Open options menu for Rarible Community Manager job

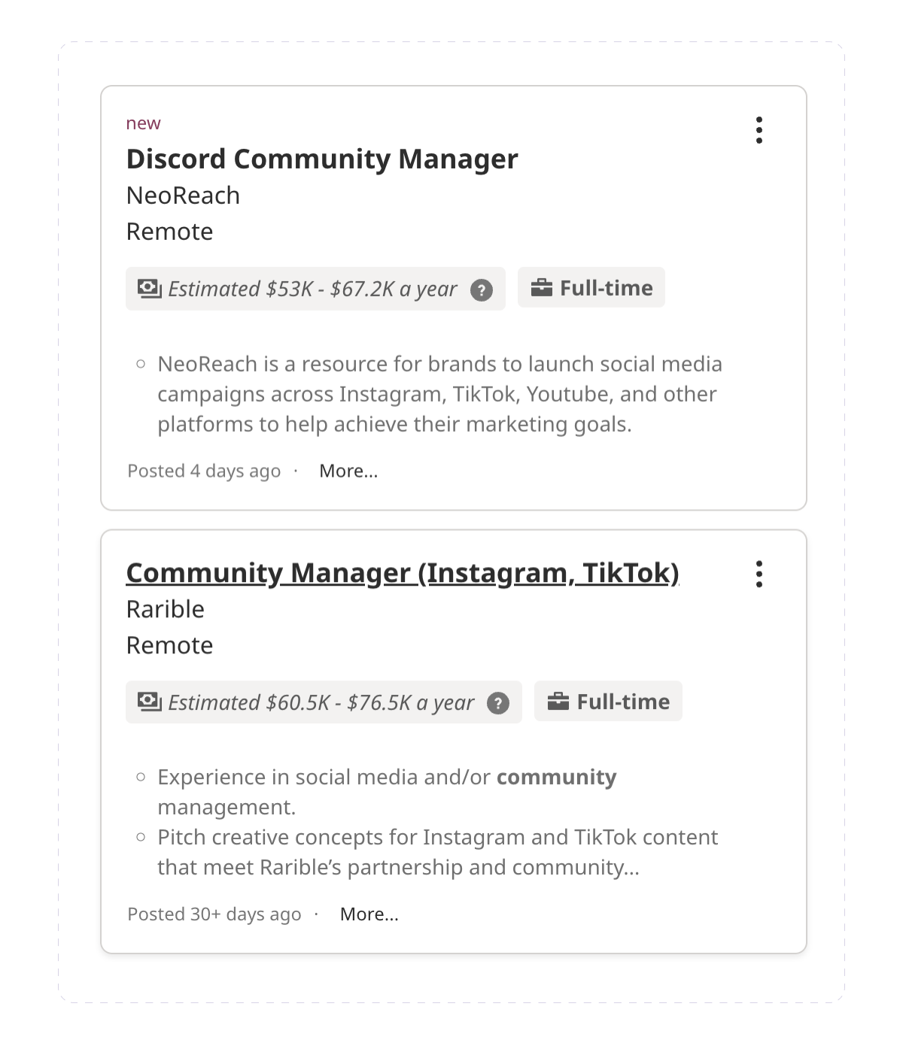tap(759, 574)
